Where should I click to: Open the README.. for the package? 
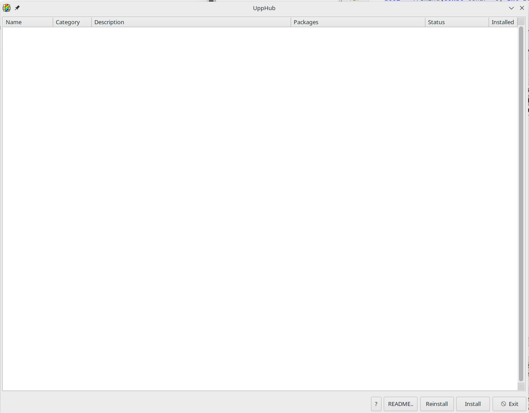click(x=400, y=404)
